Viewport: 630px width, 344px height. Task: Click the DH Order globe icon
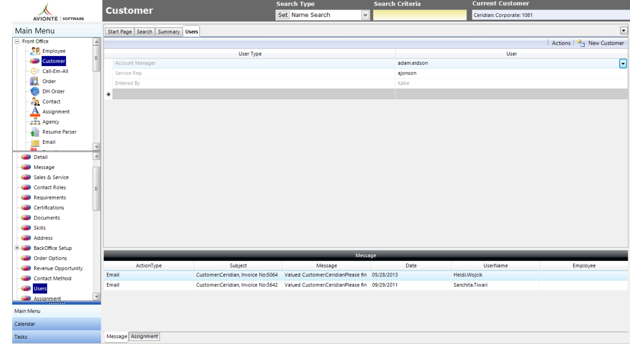(x=35, y=91)
